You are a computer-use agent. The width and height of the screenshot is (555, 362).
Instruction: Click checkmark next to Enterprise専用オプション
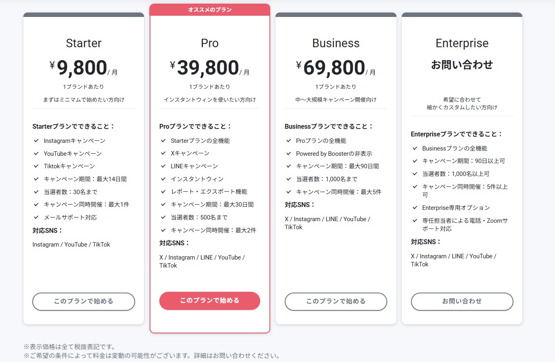pos(415,208)
